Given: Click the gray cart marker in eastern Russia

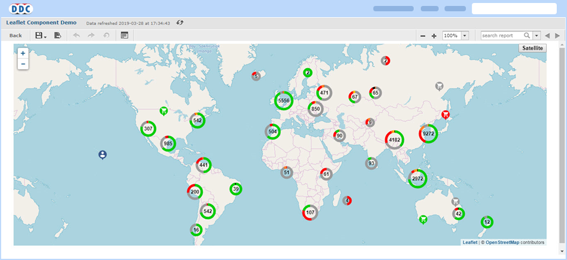Looking at the screenshot, I should [x=439, y=86].
